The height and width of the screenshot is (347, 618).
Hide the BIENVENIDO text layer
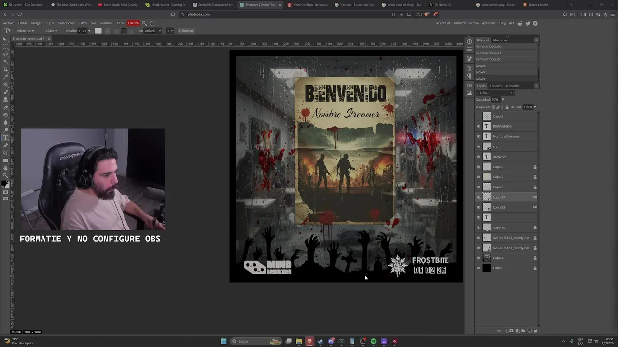pyautogui.click(x=478, y=126)
